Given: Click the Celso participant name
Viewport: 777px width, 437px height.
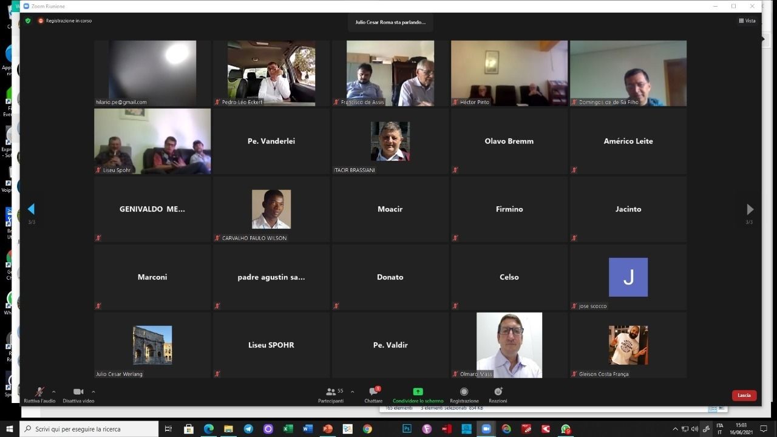Looking at the screenshot, I should [x=509, y=277].
